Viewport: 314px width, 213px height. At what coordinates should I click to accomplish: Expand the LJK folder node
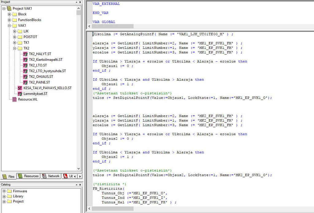[15, 31]
